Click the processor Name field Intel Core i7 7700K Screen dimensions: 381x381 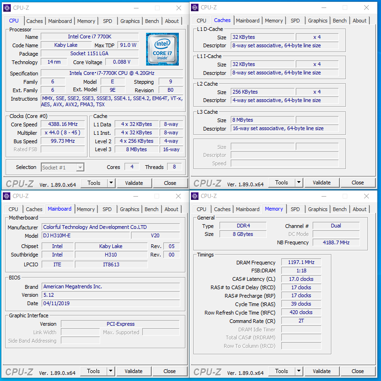(90, 37)
